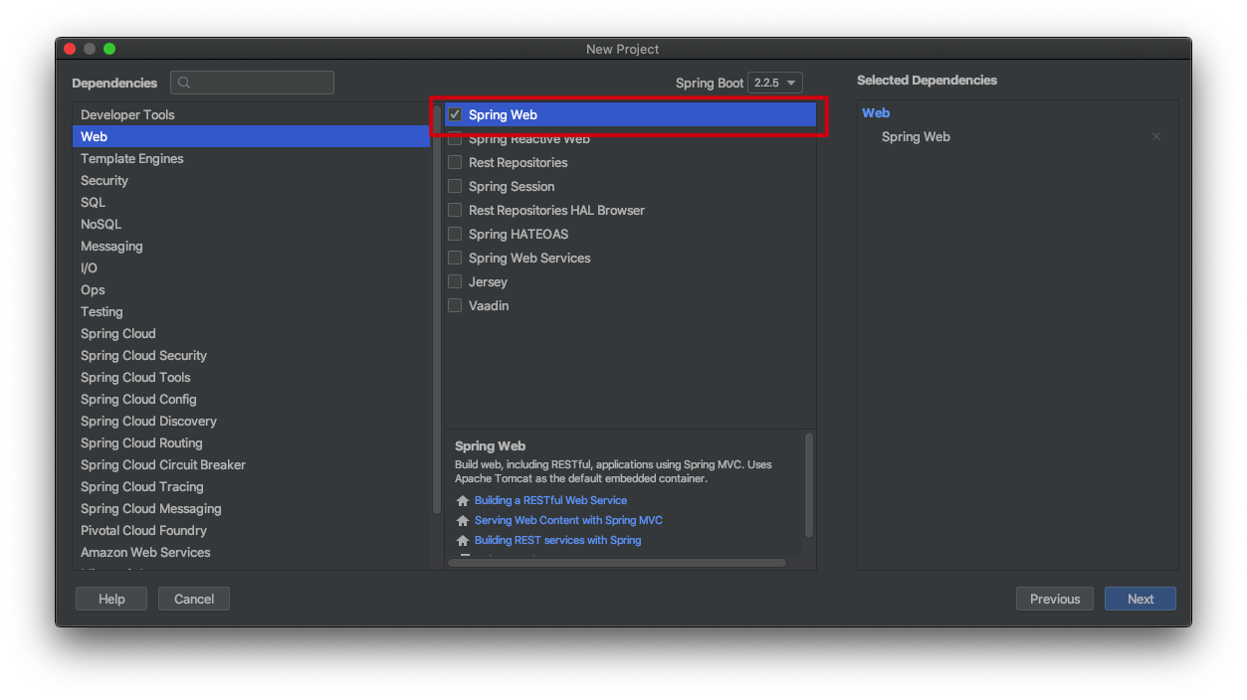This screenshot has height=700, width=1247.
Task: Tick the Rest Repositories checkbox
Action: tap(455, 162)
